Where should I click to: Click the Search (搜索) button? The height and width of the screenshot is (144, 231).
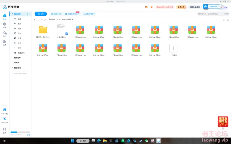click(x=227, y=14)
